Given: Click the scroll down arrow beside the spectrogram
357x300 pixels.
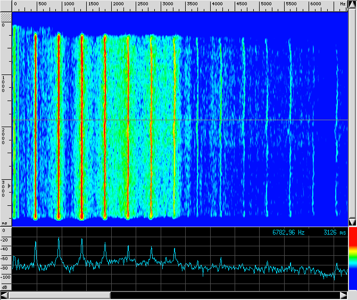Looking at the screenshot, I should pos(352,221).
